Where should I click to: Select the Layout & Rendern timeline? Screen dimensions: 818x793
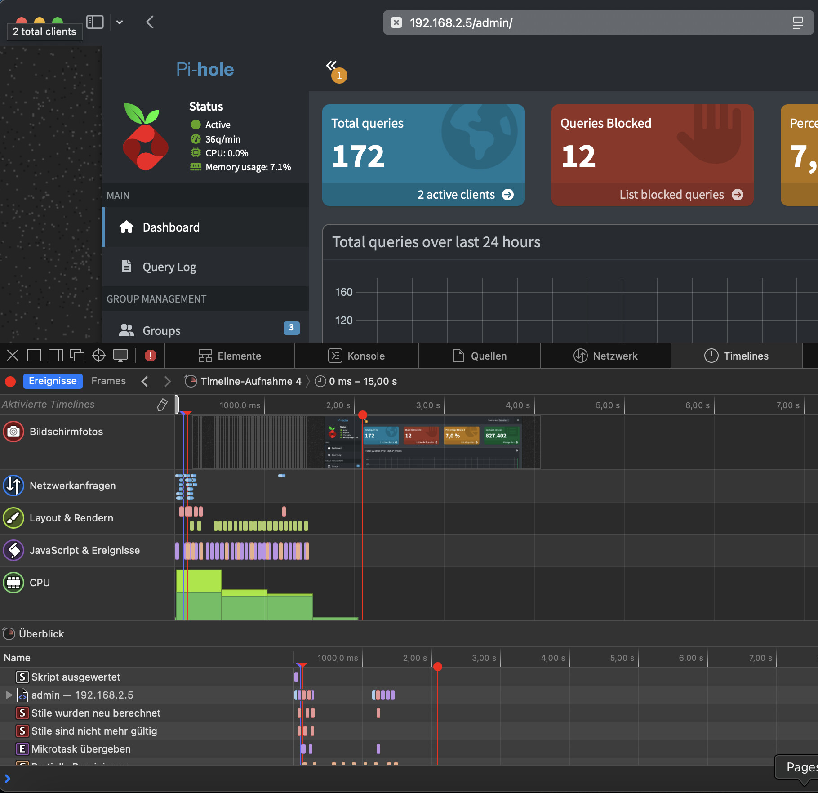(x=87, y=518)
